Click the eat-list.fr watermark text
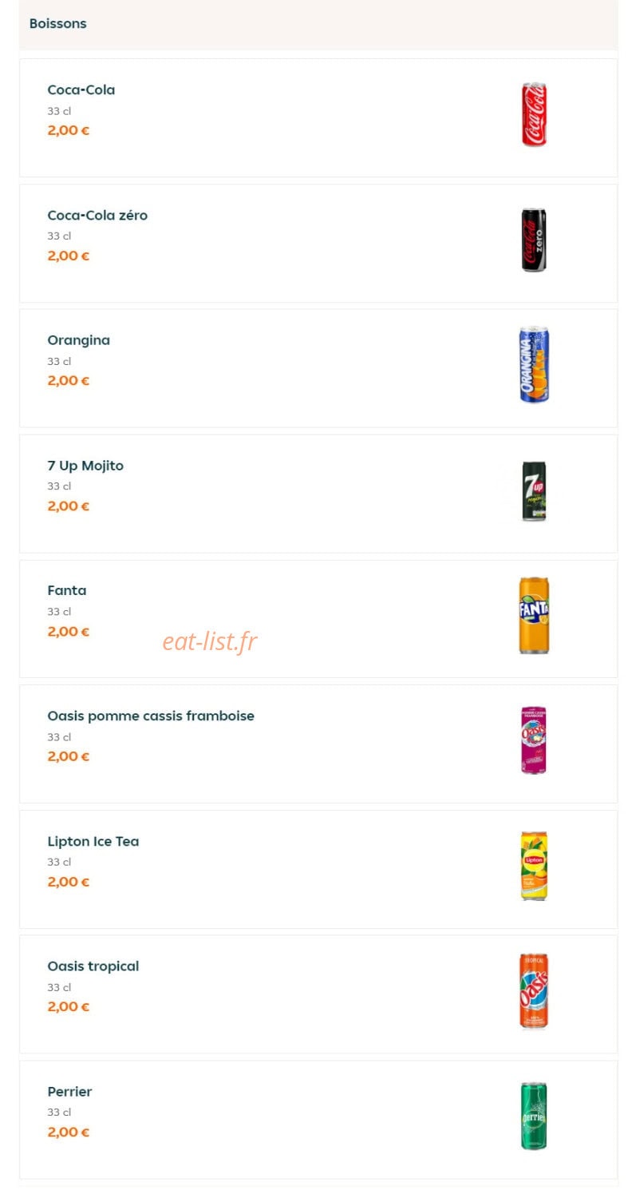Image resolution: width=628 pixels, height=1198 pixels. click(210, 641)
